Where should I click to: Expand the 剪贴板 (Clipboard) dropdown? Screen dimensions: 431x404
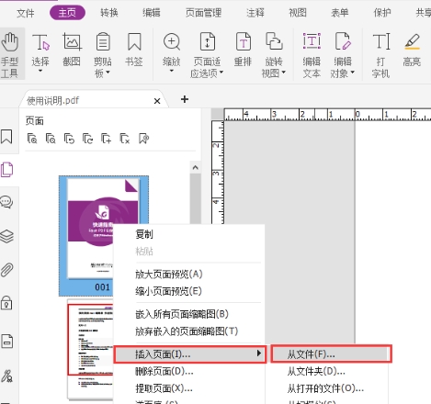pyautogui.click(x=108, y=73)
